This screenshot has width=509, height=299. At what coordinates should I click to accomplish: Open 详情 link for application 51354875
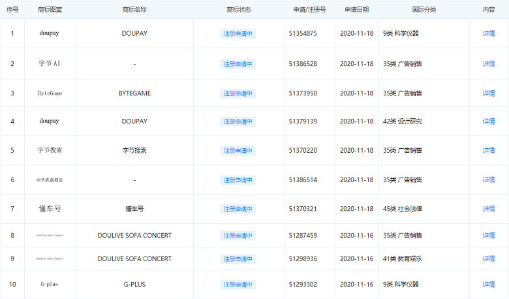[x=489, y=33]
